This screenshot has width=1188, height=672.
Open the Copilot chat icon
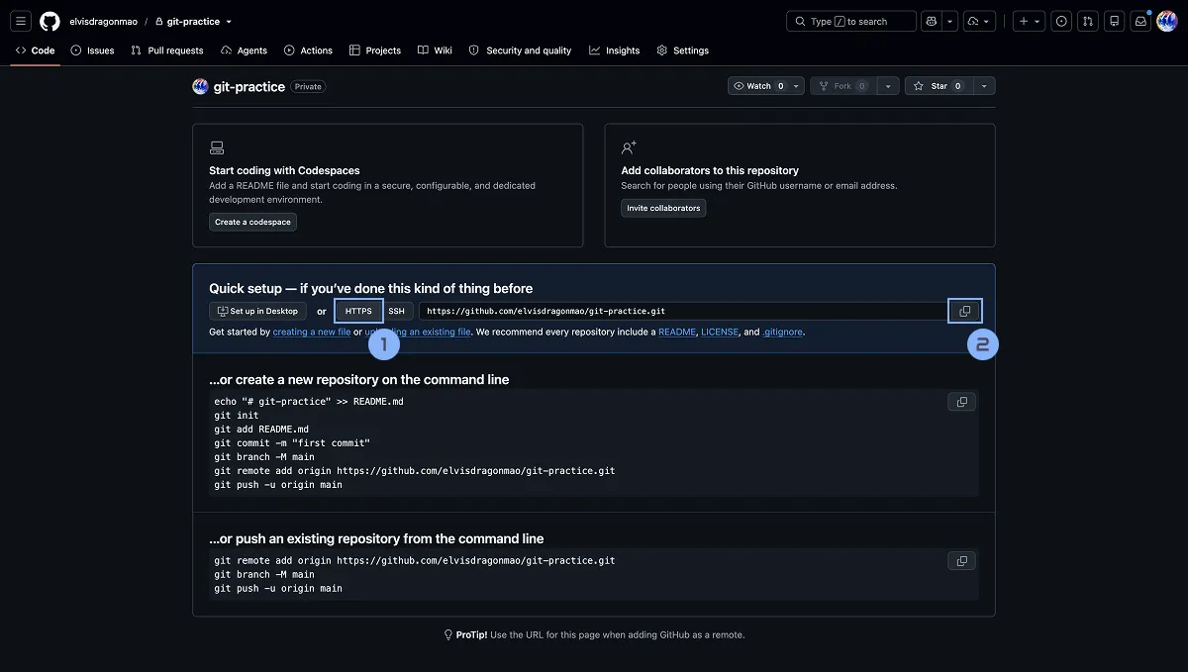[931, 21]
